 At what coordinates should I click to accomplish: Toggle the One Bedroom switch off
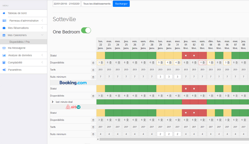[x=86, y=30]
